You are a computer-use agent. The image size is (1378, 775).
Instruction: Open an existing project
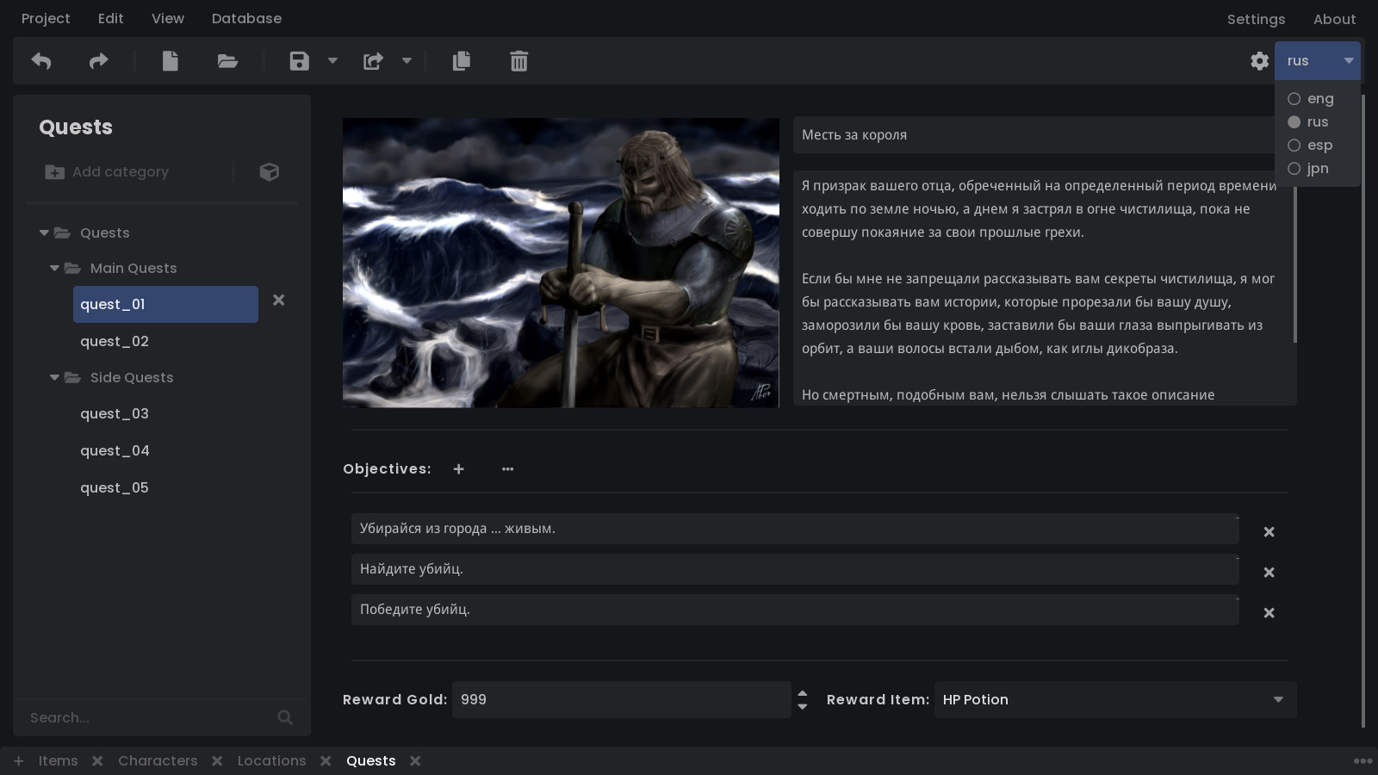point(227,61)
